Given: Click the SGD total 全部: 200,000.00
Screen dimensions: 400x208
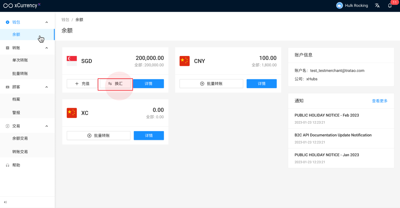Looking at the screenshot, I should pyautogui.click(x=149, y=65).
